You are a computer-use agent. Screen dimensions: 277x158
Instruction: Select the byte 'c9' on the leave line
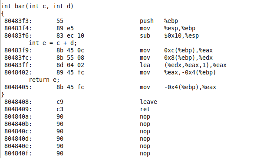pos(60,102)
